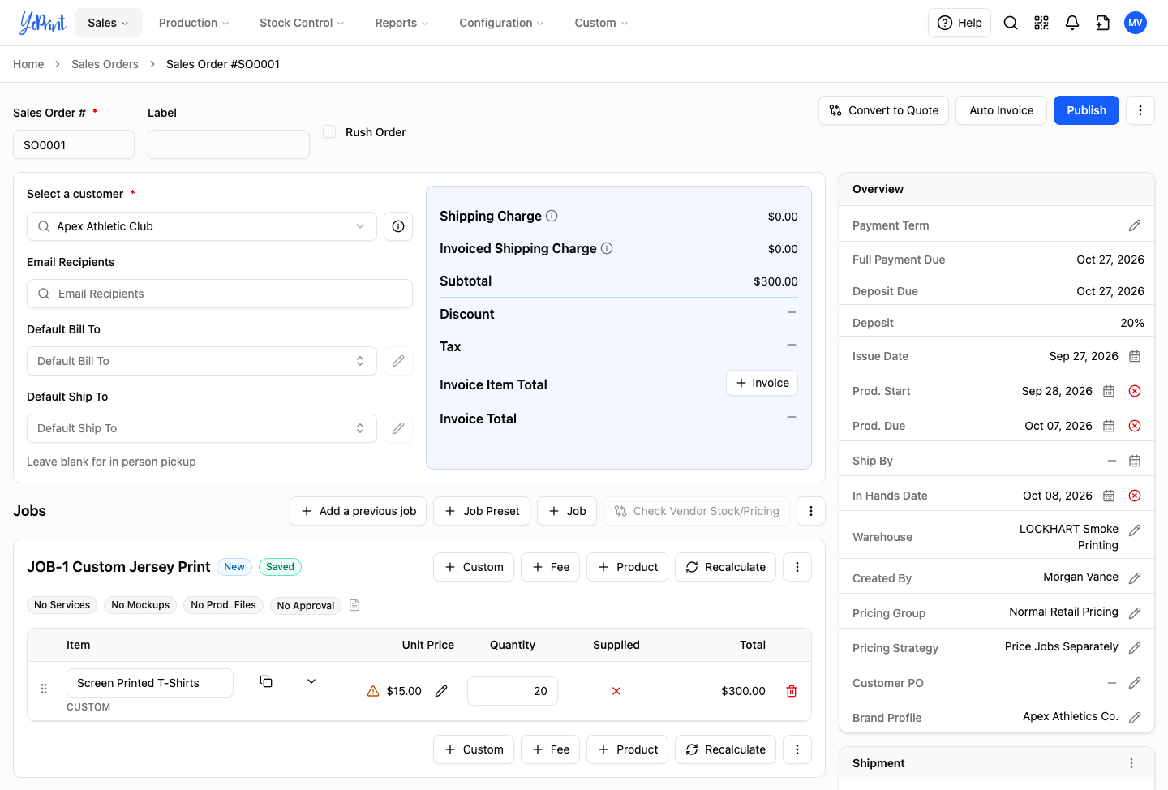1168x790 pixels.
Task: Open the QR code scanner icon
Action: 1041,23
